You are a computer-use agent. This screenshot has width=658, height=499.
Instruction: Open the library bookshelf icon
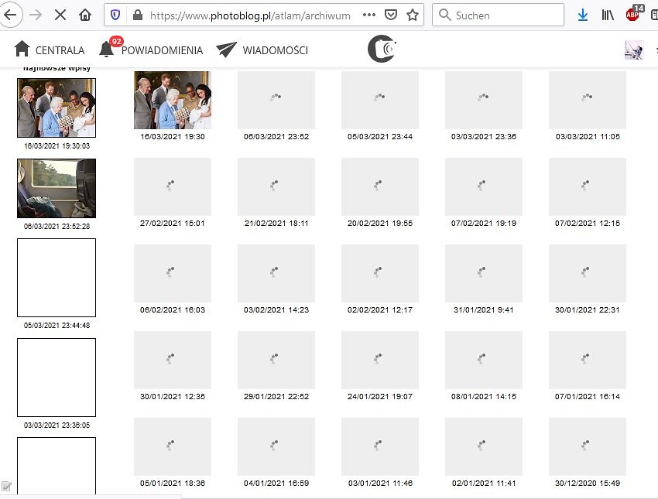click(x=608, y=15)
